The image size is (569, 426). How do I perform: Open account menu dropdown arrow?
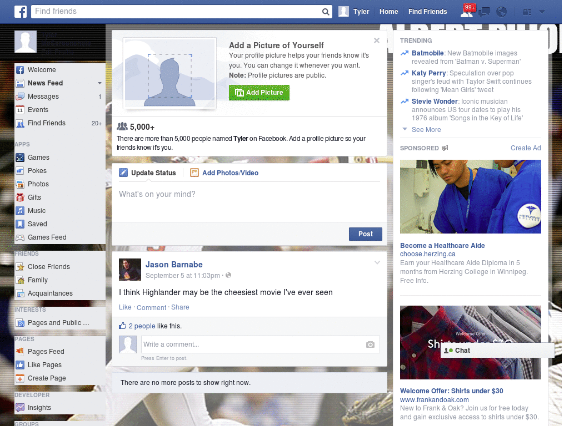542,12
